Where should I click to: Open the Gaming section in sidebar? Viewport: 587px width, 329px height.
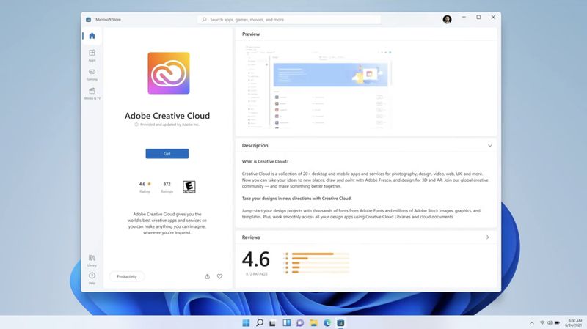click(92, 75)
